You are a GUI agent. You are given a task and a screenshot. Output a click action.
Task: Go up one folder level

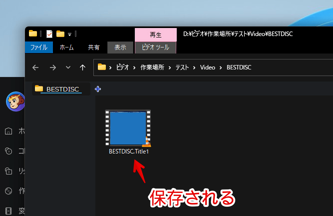click(82, 67)
